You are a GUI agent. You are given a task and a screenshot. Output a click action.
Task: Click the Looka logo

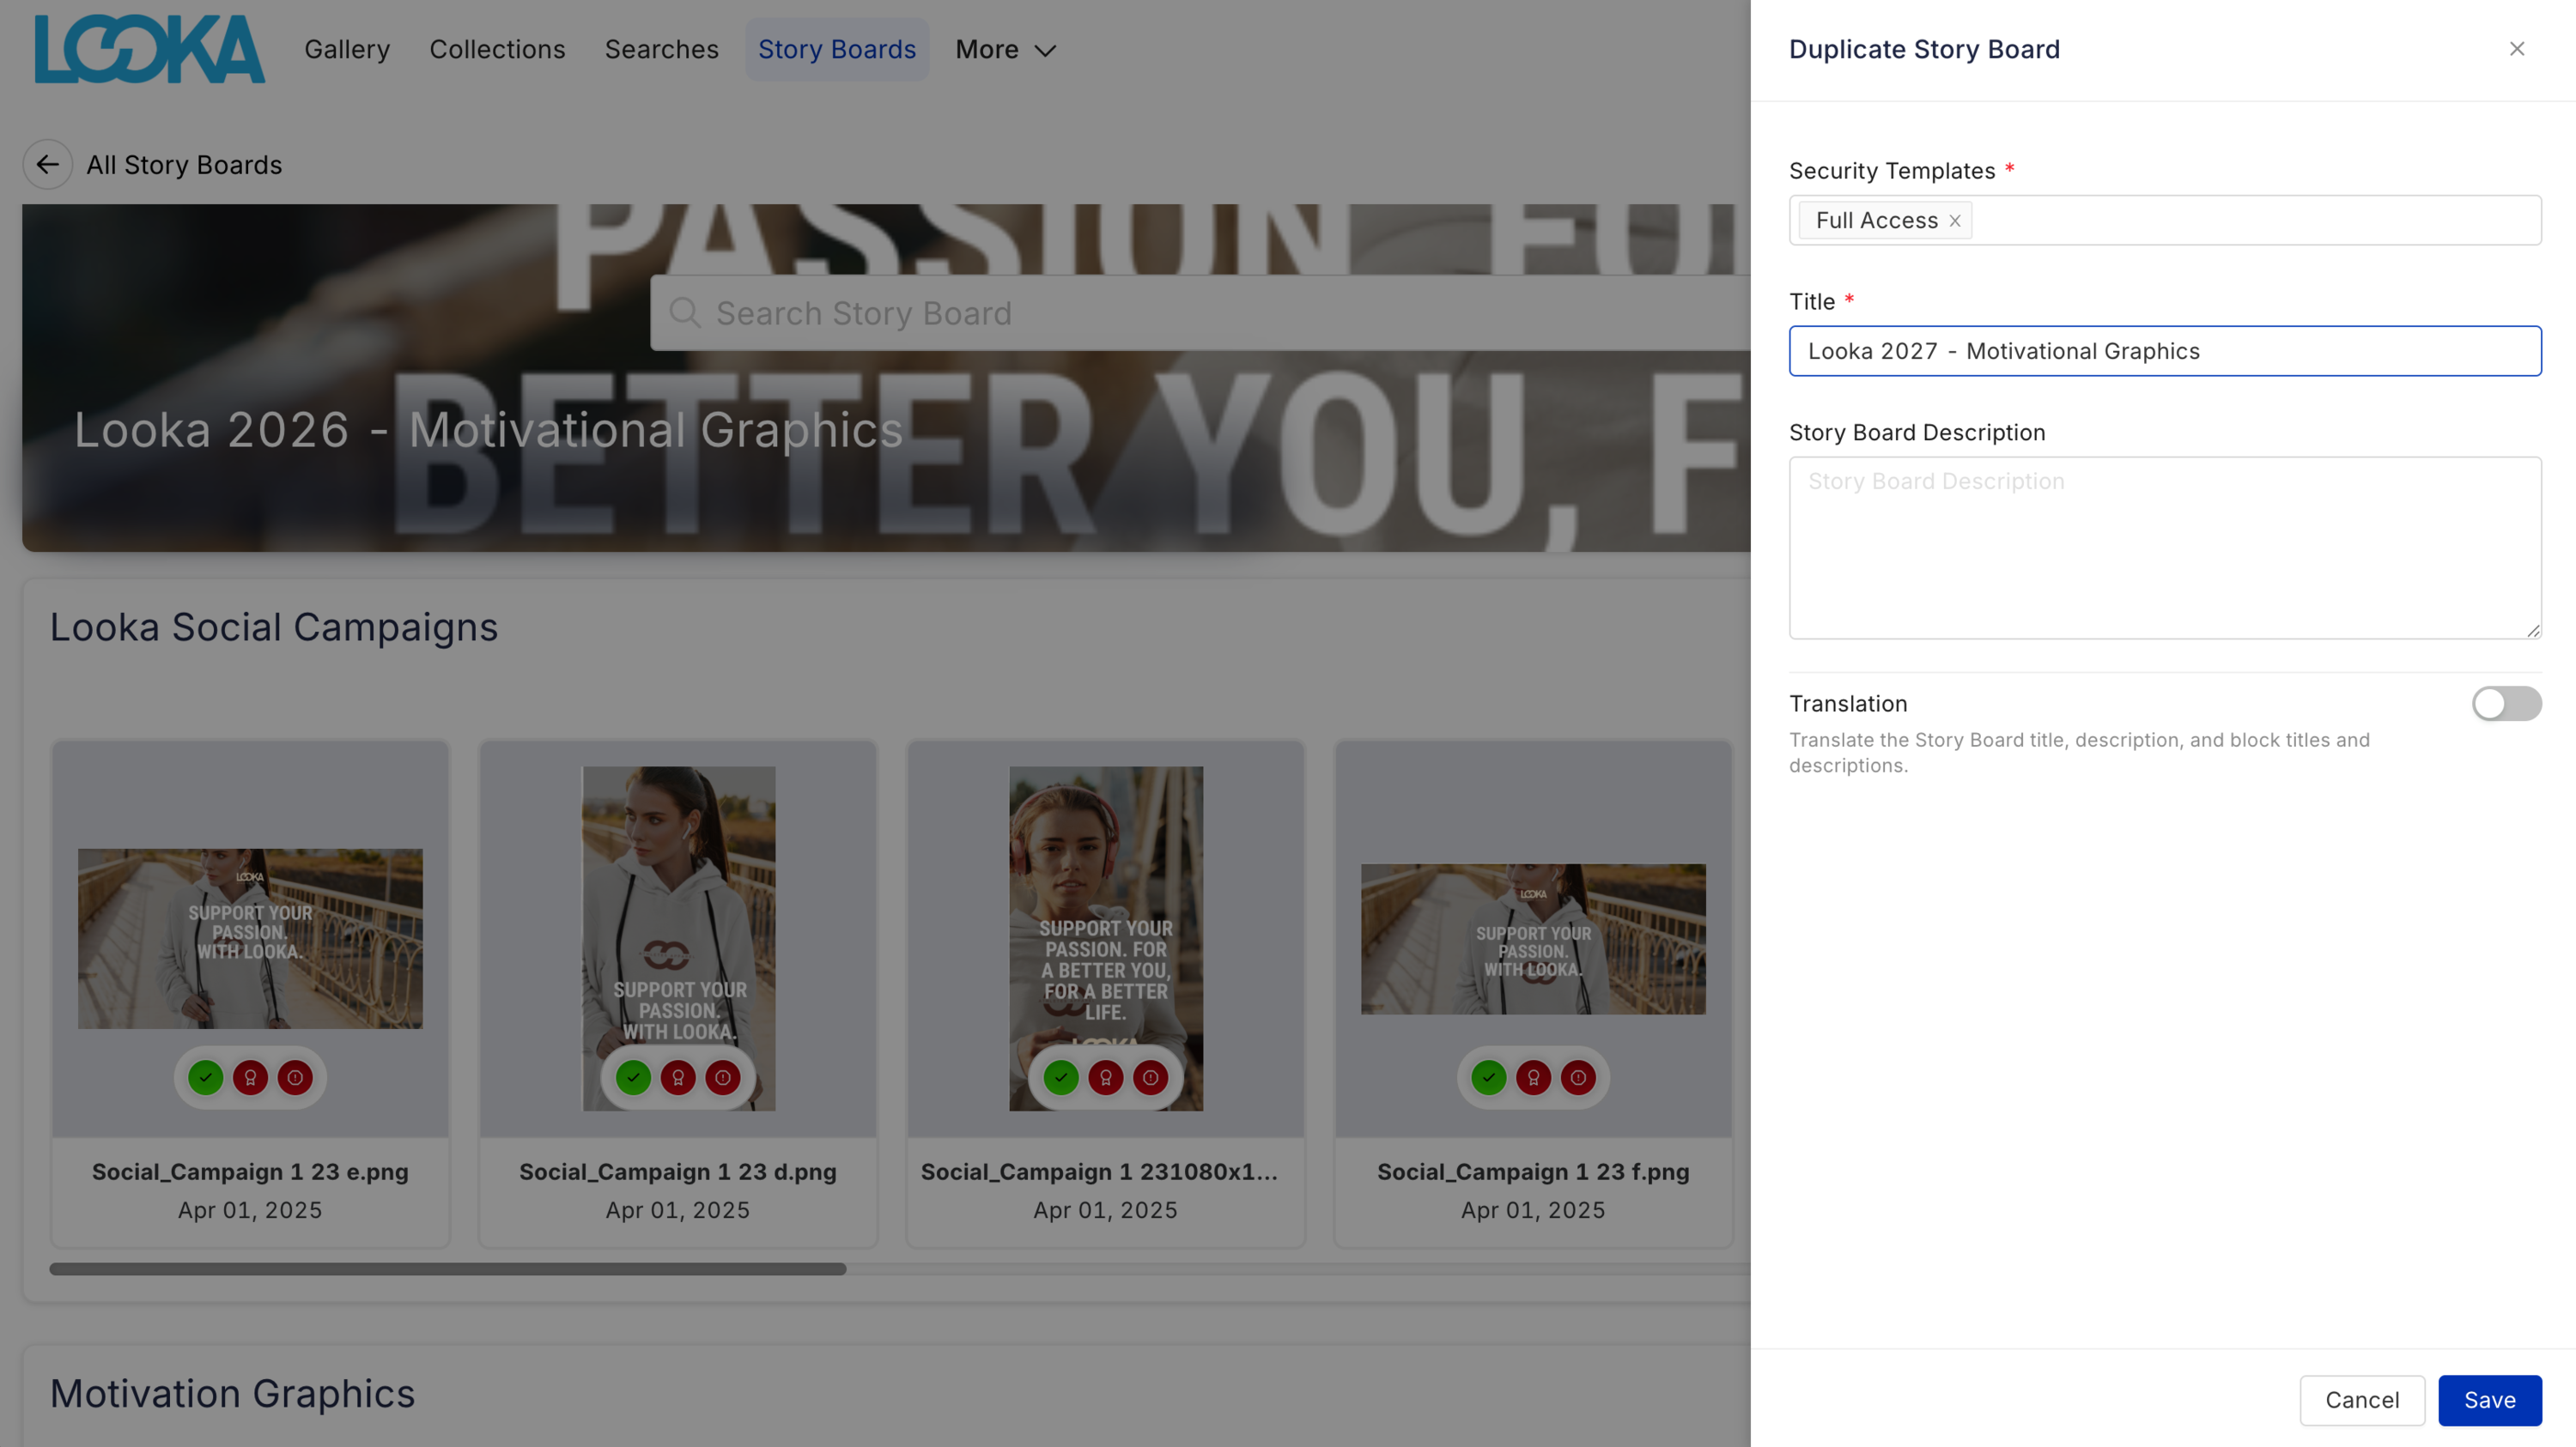pos(150,49)
